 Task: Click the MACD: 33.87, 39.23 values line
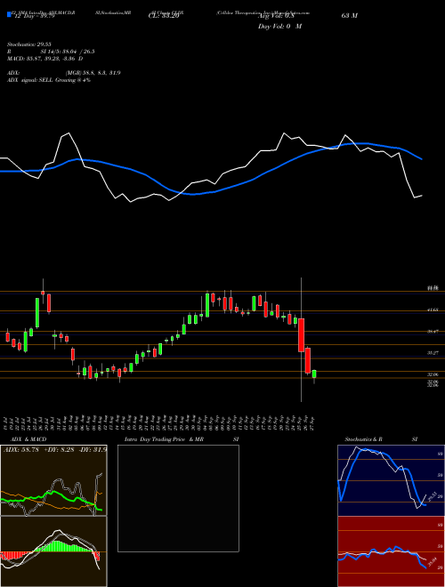(x=45, y=59)
